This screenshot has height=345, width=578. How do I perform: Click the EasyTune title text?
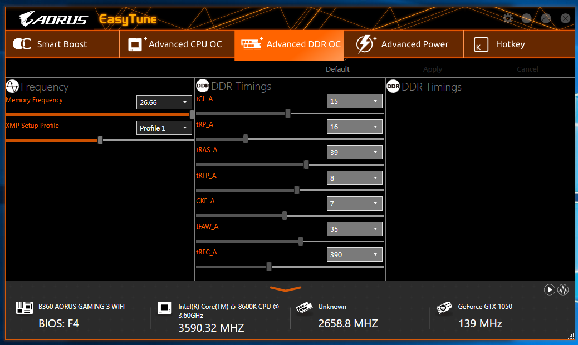coord(128,19)
